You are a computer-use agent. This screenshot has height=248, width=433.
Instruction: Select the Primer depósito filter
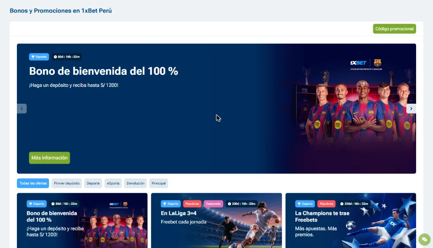pos(67,183)
